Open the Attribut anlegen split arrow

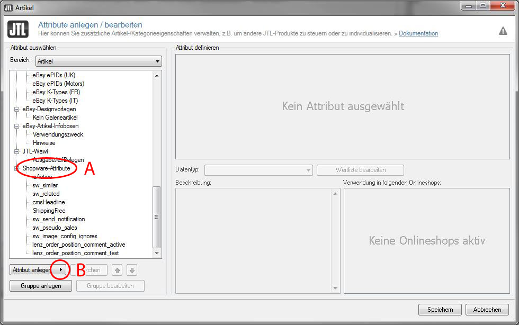[61, 270]
